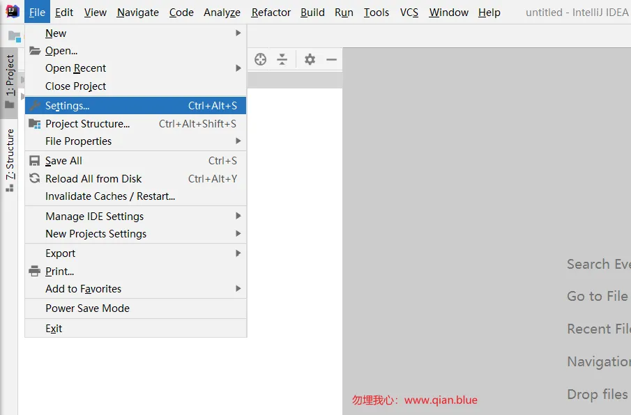Open the Code menu
Image resolution: width=631 pixels, height=415 pixels.
click(181, 13)
